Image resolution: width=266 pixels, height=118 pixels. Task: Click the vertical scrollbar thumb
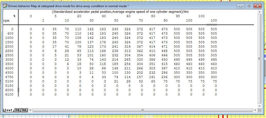259,59
